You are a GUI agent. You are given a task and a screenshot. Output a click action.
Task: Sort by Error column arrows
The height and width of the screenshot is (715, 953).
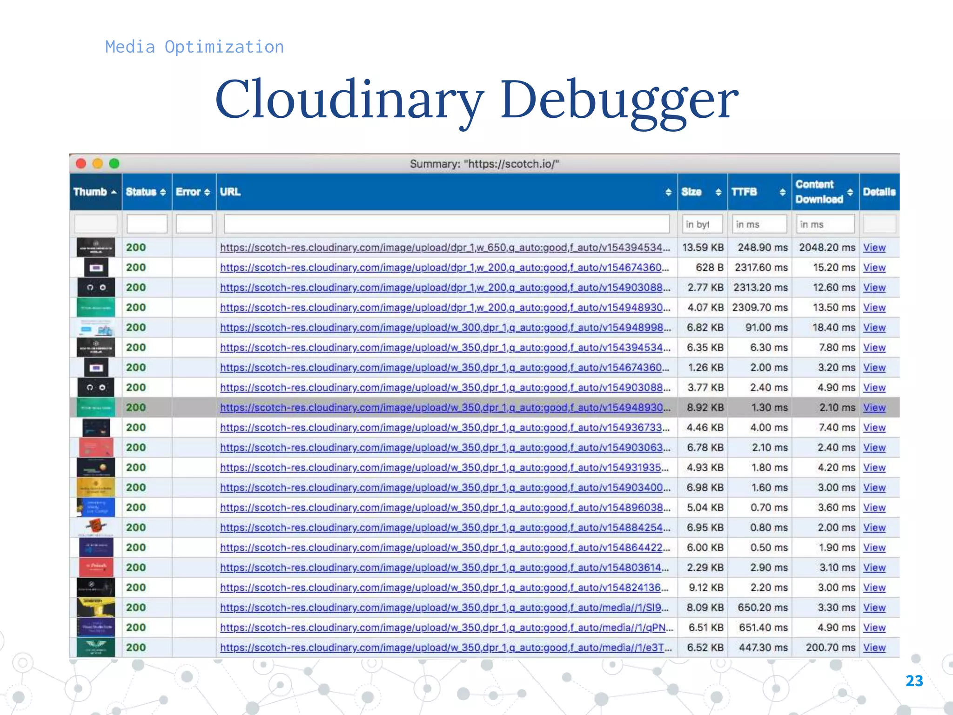click(x=207, y=192)
